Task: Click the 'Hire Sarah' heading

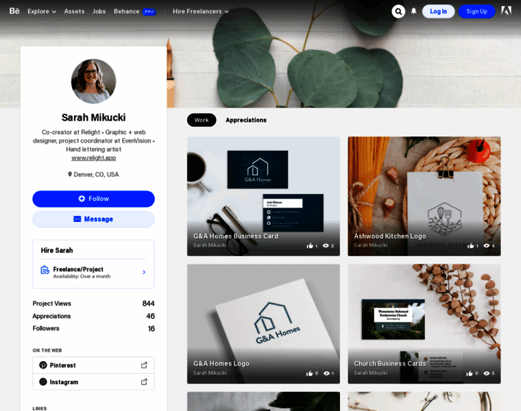Action: pos(57,250)
